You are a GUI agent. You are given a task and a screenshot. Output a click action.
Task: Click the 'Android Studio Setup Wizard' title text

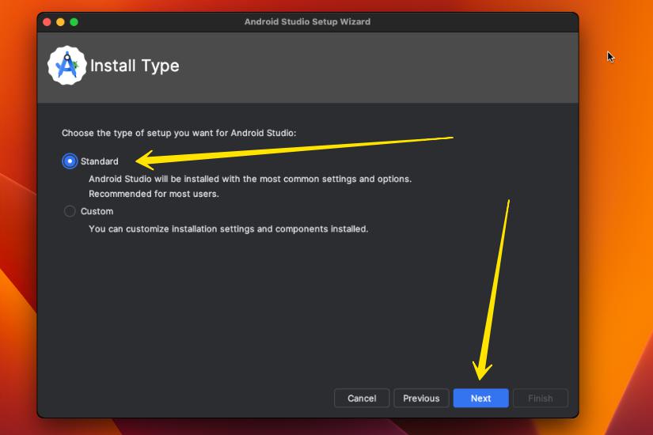point(307,21)
